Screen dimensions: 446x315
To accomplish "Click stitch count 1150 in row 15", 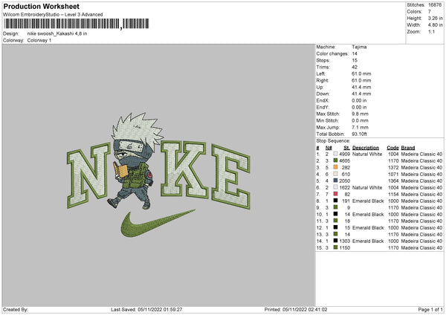I will point(344,247).
